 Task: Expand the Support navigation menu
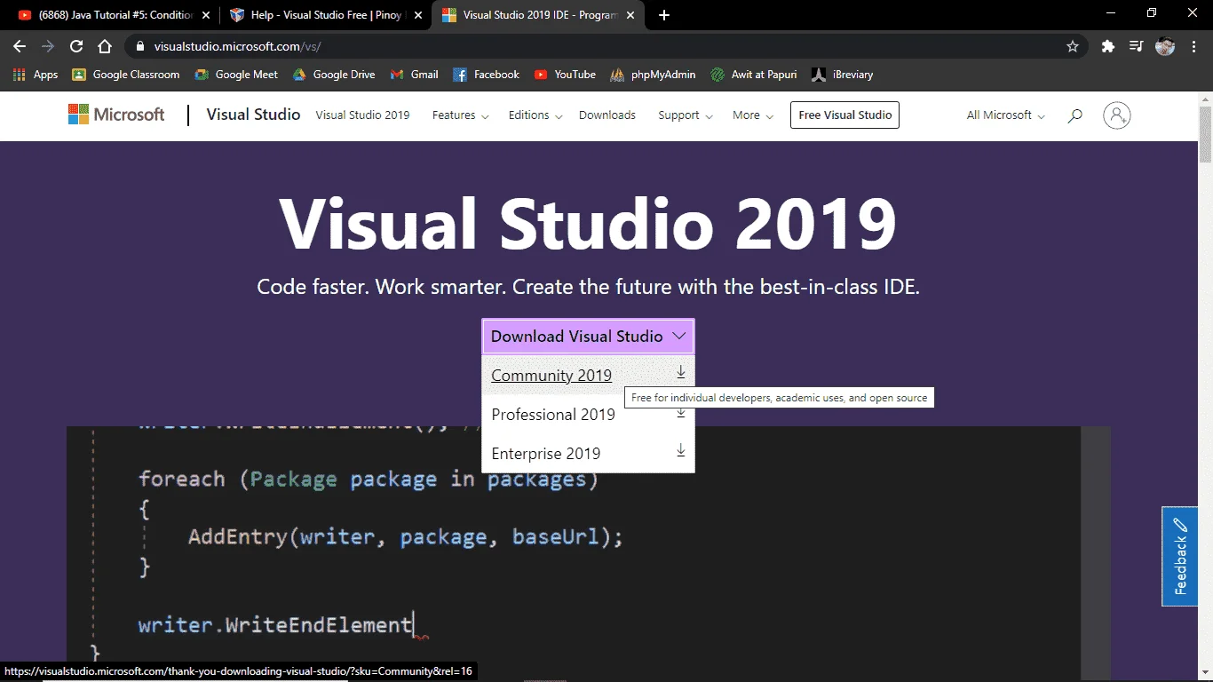click(x=686, y=115)
